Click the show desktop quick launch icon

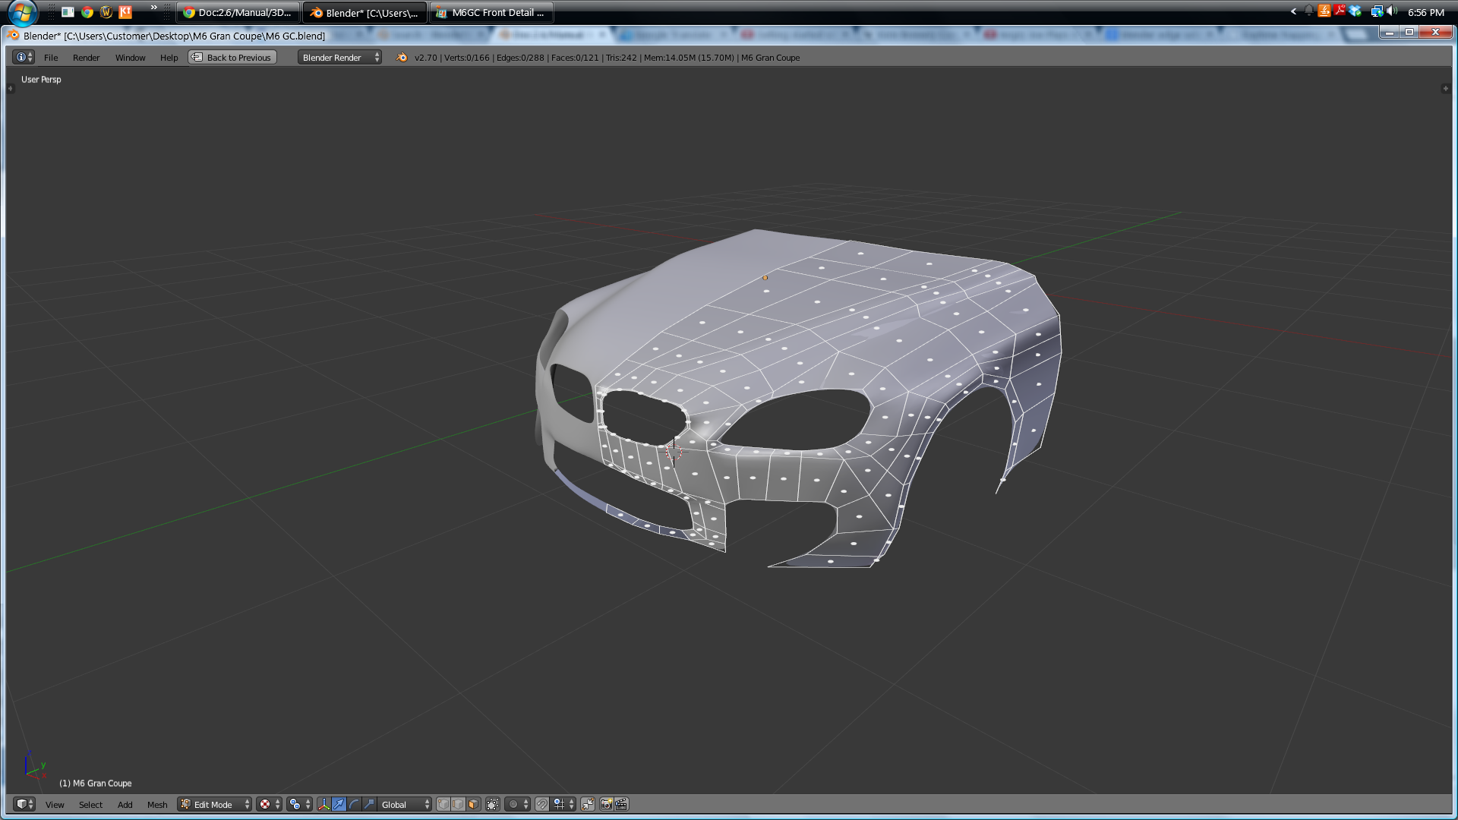68,12
